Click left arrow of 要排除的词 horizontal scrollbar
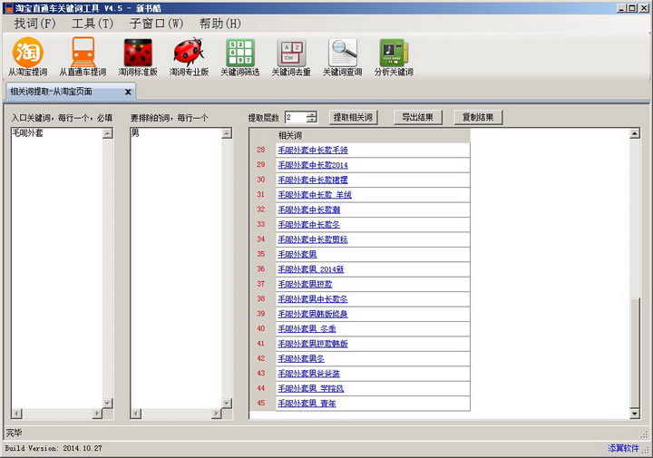The height and width of the screenshot is (458, 653). (136, 414)
